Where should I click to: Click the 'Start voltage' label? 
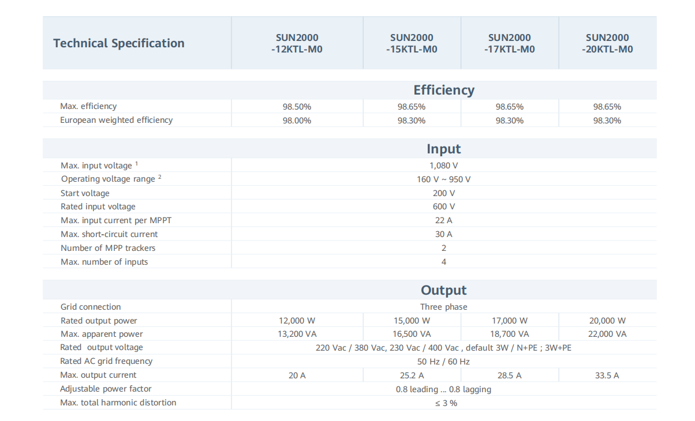(85, 193)
